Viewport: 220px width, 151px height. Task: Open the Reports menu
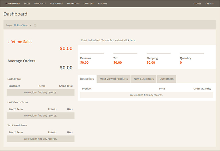coord(102,4)
